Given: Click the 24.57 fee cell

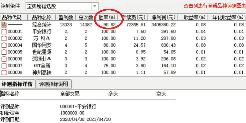Looking at the screenshot, I should (140, 45).
